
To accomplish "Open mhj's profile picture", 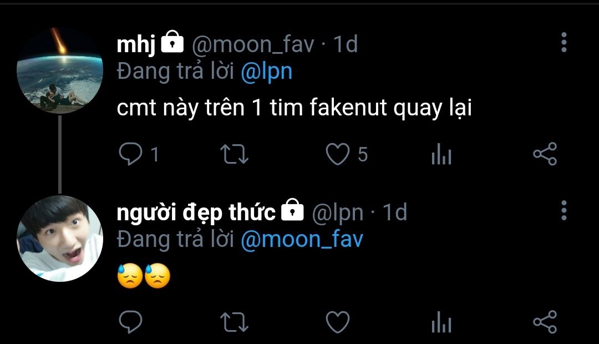I will click(60, 70).
